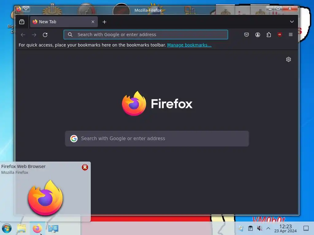Reload the current page

45,35
